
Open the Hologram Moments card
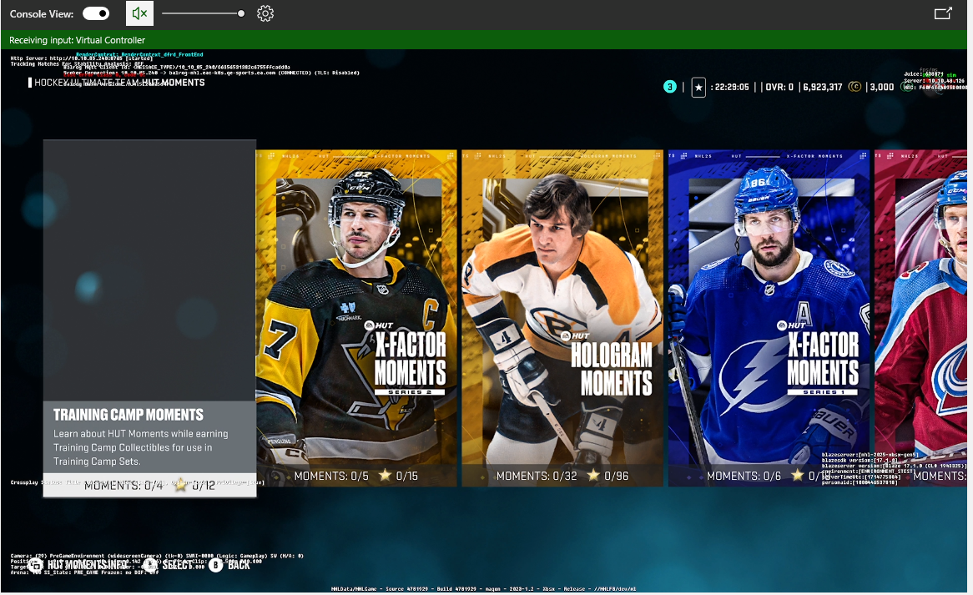click(x=562, y=318)
